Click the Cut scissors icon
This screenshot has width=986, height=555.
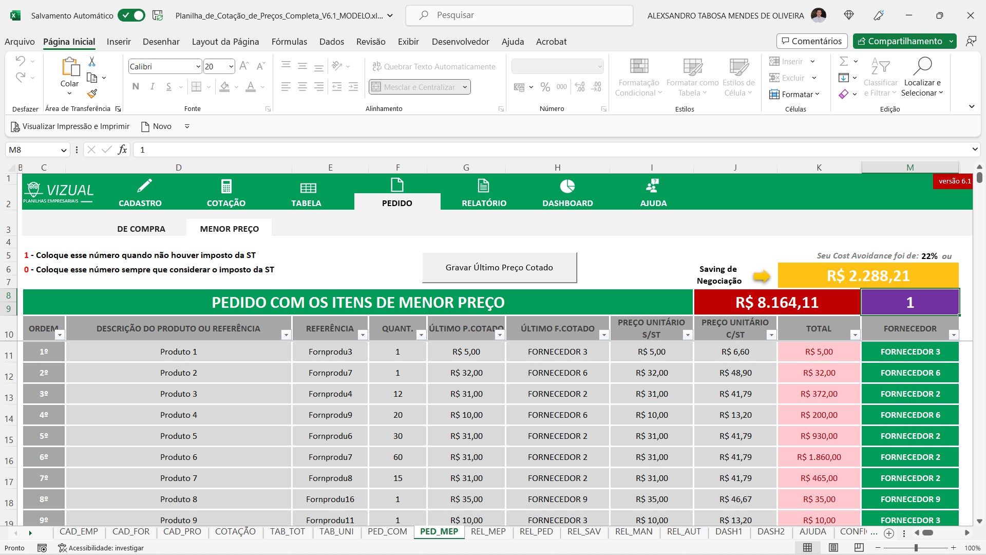pos(92,61)
